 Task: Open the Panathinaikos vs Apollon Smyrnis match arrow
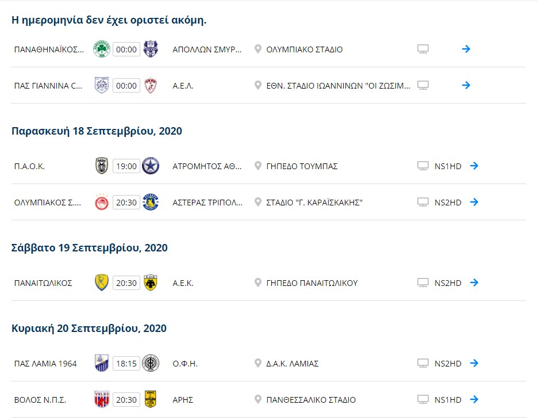466,49
